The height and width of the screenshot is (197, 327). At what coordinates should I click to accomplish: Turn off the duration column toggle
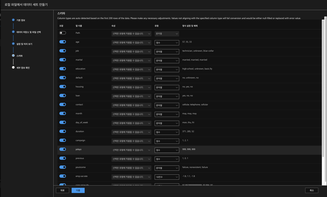coord(62,132)
